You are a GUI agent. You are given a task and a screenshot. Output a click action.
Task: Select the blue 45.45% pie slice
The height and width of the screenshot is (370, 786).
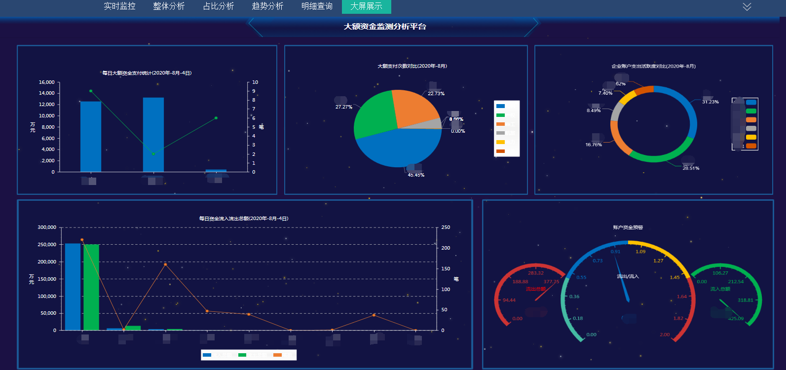tap(400, 148)
